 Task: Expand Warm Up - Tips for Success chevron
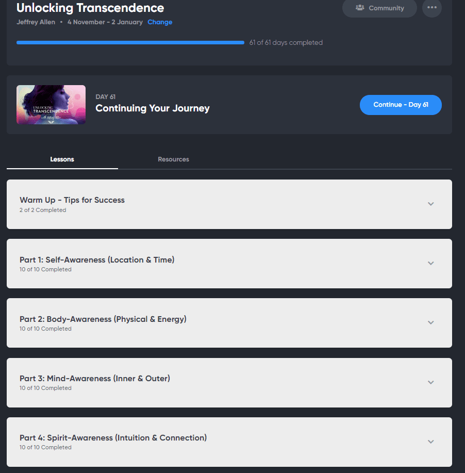pyautogui.click(x=430, y=204)
